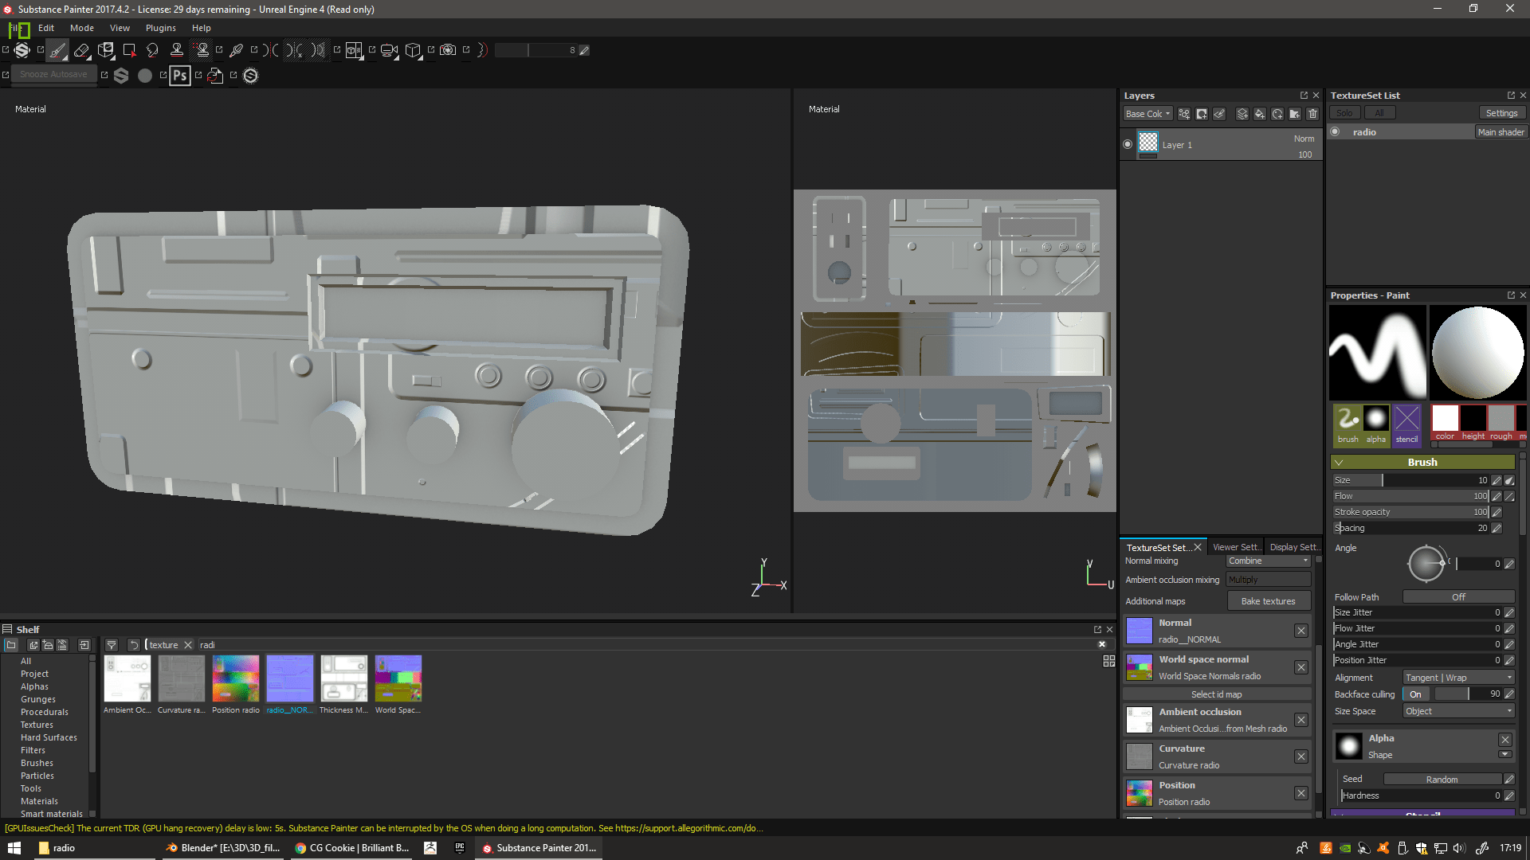
Task: Open the Plugins menu
Action: (x=160, y=27)
